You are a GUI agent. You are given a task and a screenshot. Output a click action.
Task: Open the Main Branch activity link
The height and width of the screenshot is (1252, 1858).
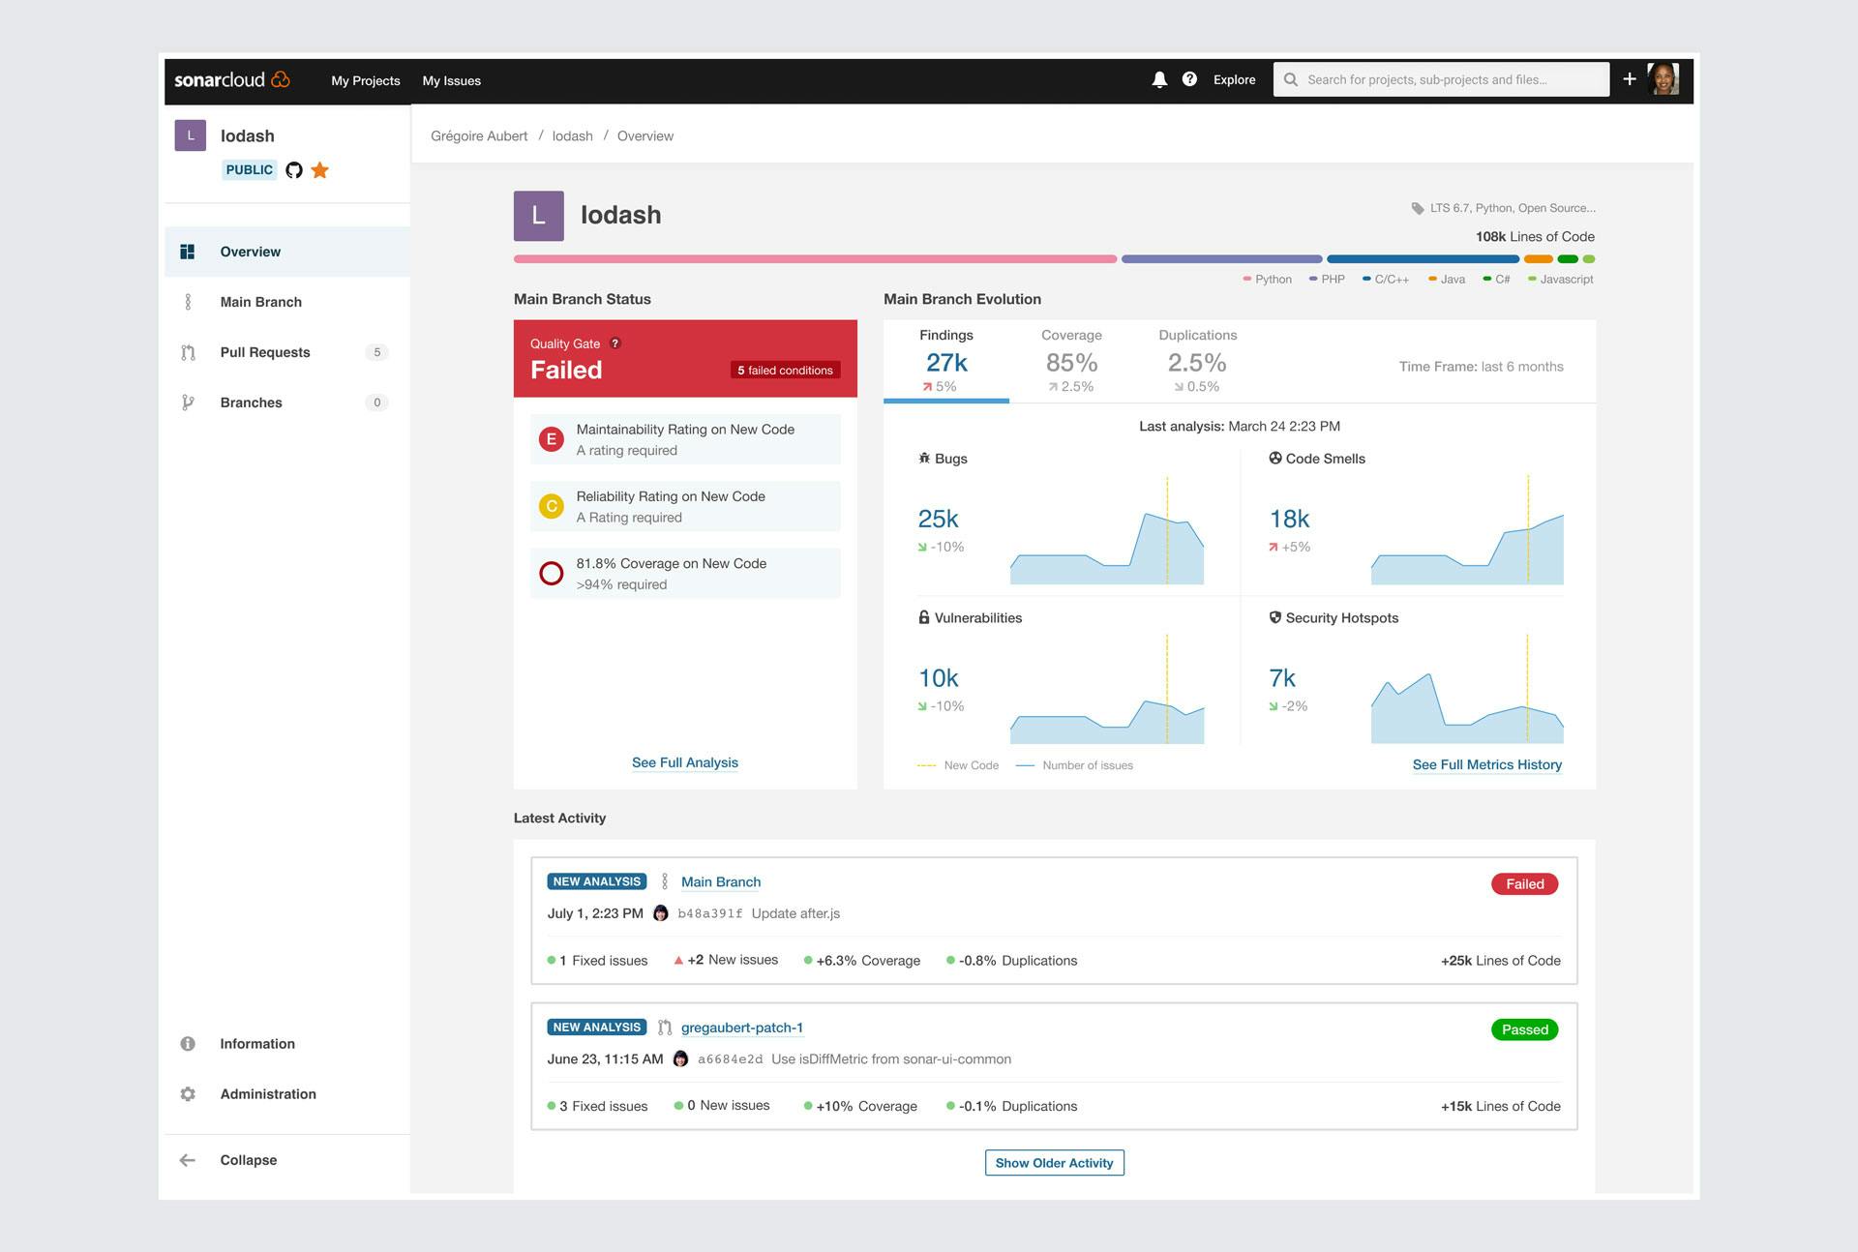tap(721, 882)
